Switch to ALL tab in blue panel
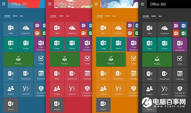This screenshot has height=113, width=191. pyautogui.click(x=22, y=16)
